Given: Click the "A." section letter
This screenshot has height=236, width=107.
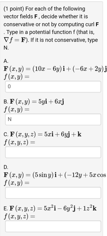Looking at the screenshot, I should click(x=6, y=61).
